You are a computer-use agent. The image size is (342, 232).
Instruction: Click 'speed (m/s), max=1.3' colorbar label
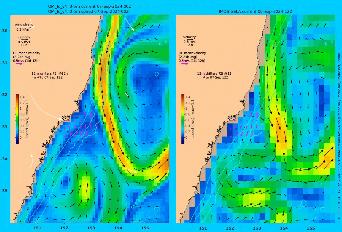pyautogui.click(x=27, y=119)
